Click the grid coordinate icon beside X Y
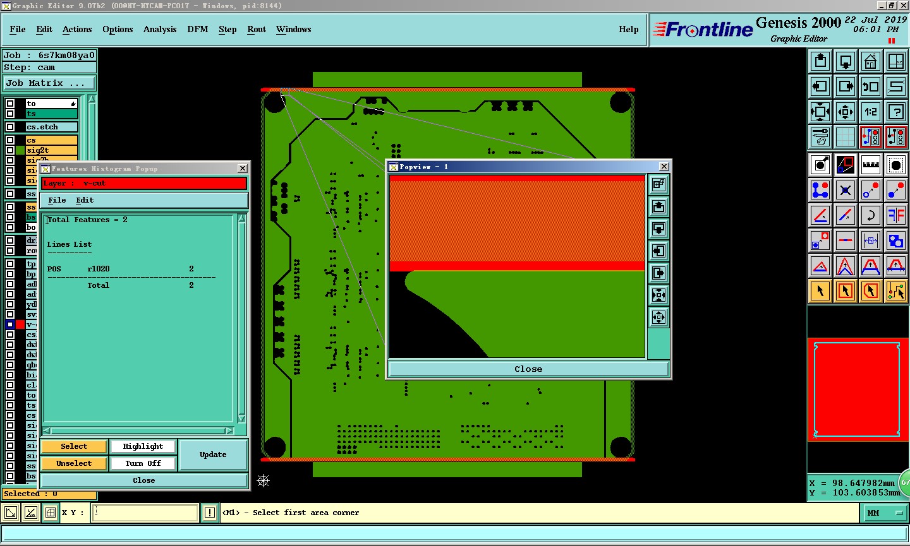The image size is (910, 546). click(x=51, y=513)
